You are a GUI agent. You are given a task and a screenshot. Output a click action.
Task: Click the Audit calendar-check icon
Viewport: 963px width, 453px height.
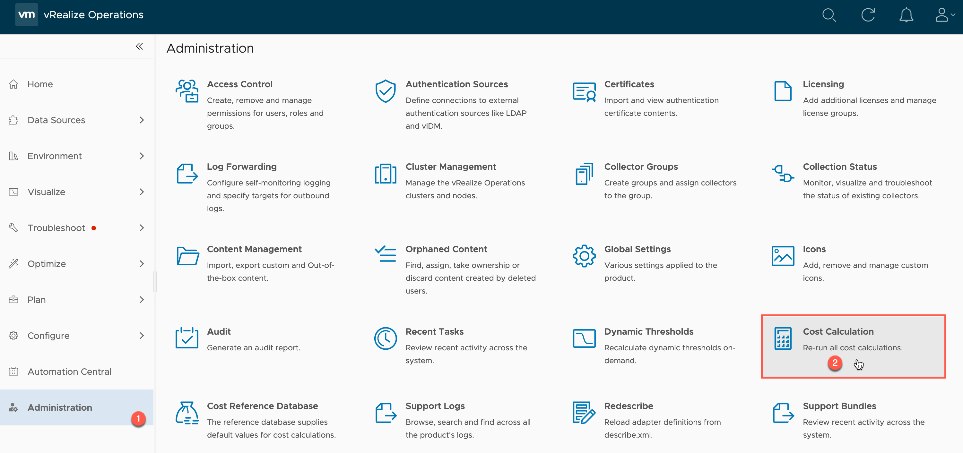(187, 338)
